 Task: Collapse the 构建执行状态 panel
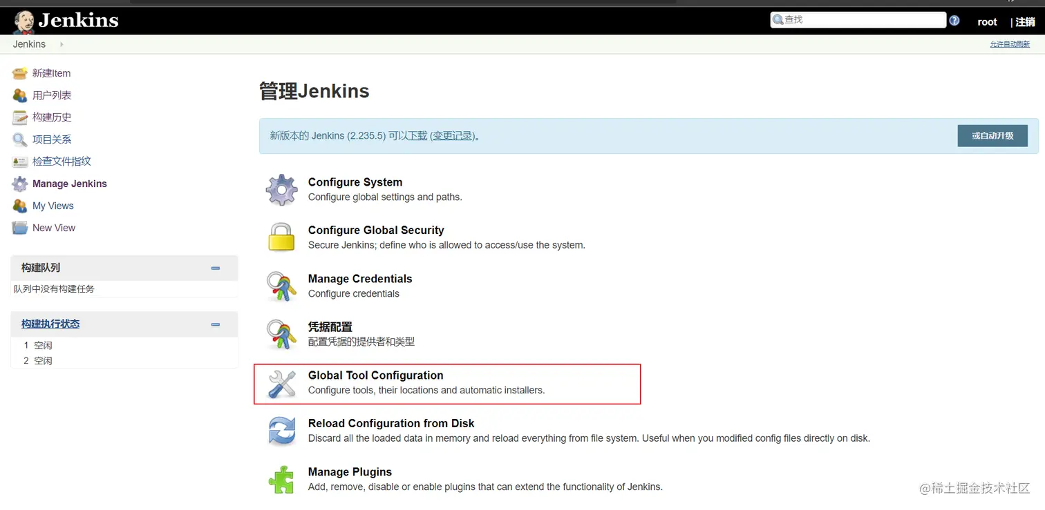coord(216,324)
